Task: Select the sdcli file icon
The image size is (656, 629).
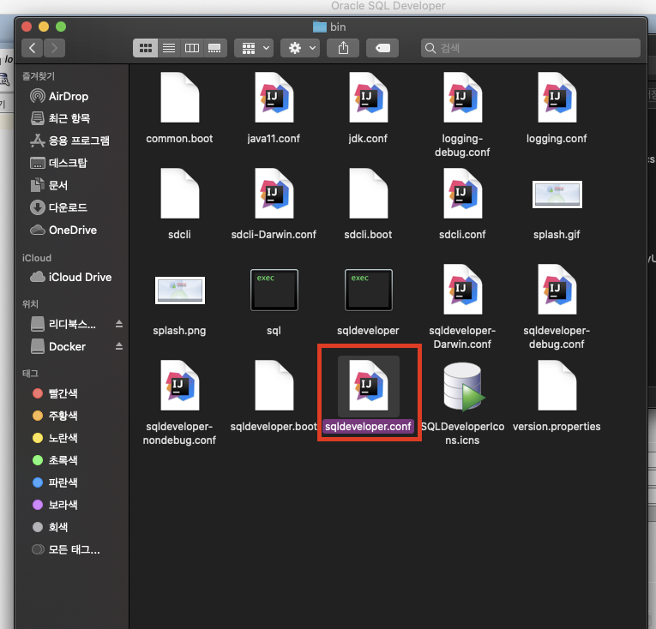Action: tap(180, 194)
